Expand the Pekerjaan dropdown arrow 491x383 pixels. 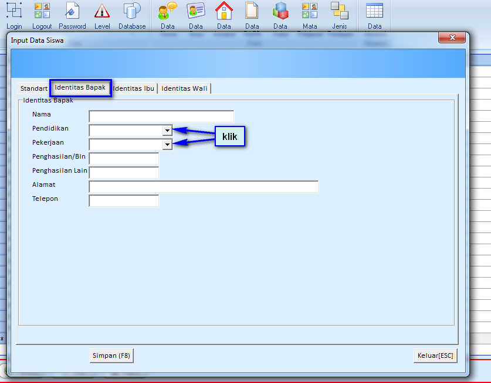[167, 145]
